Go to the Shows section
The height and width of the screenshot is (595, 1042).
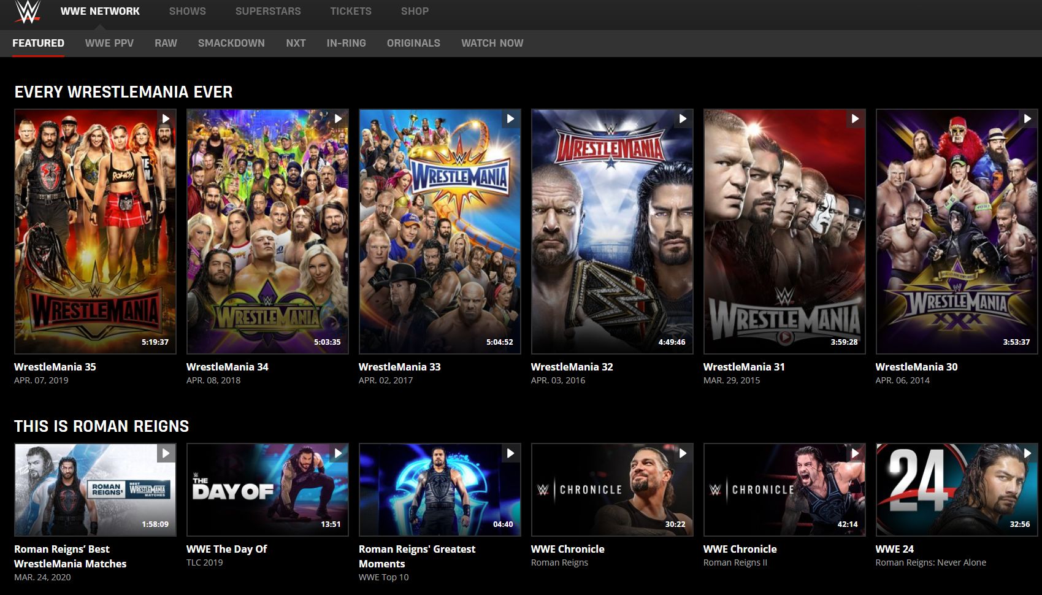click(188, 11)
